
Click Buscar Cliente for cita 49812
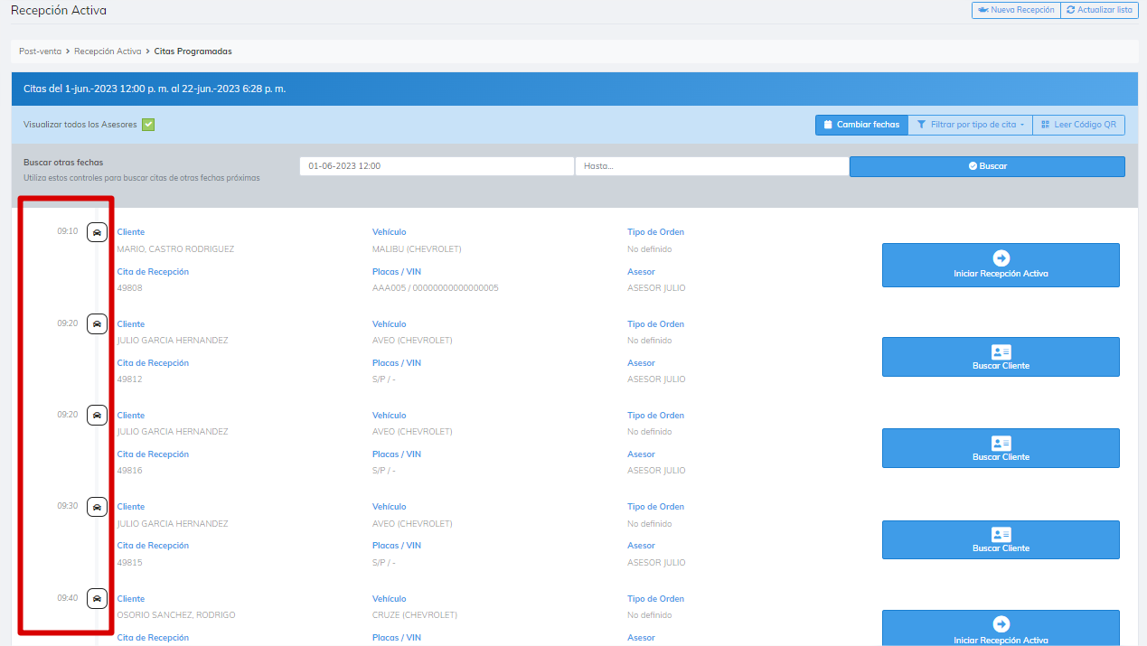(1001, 357)
